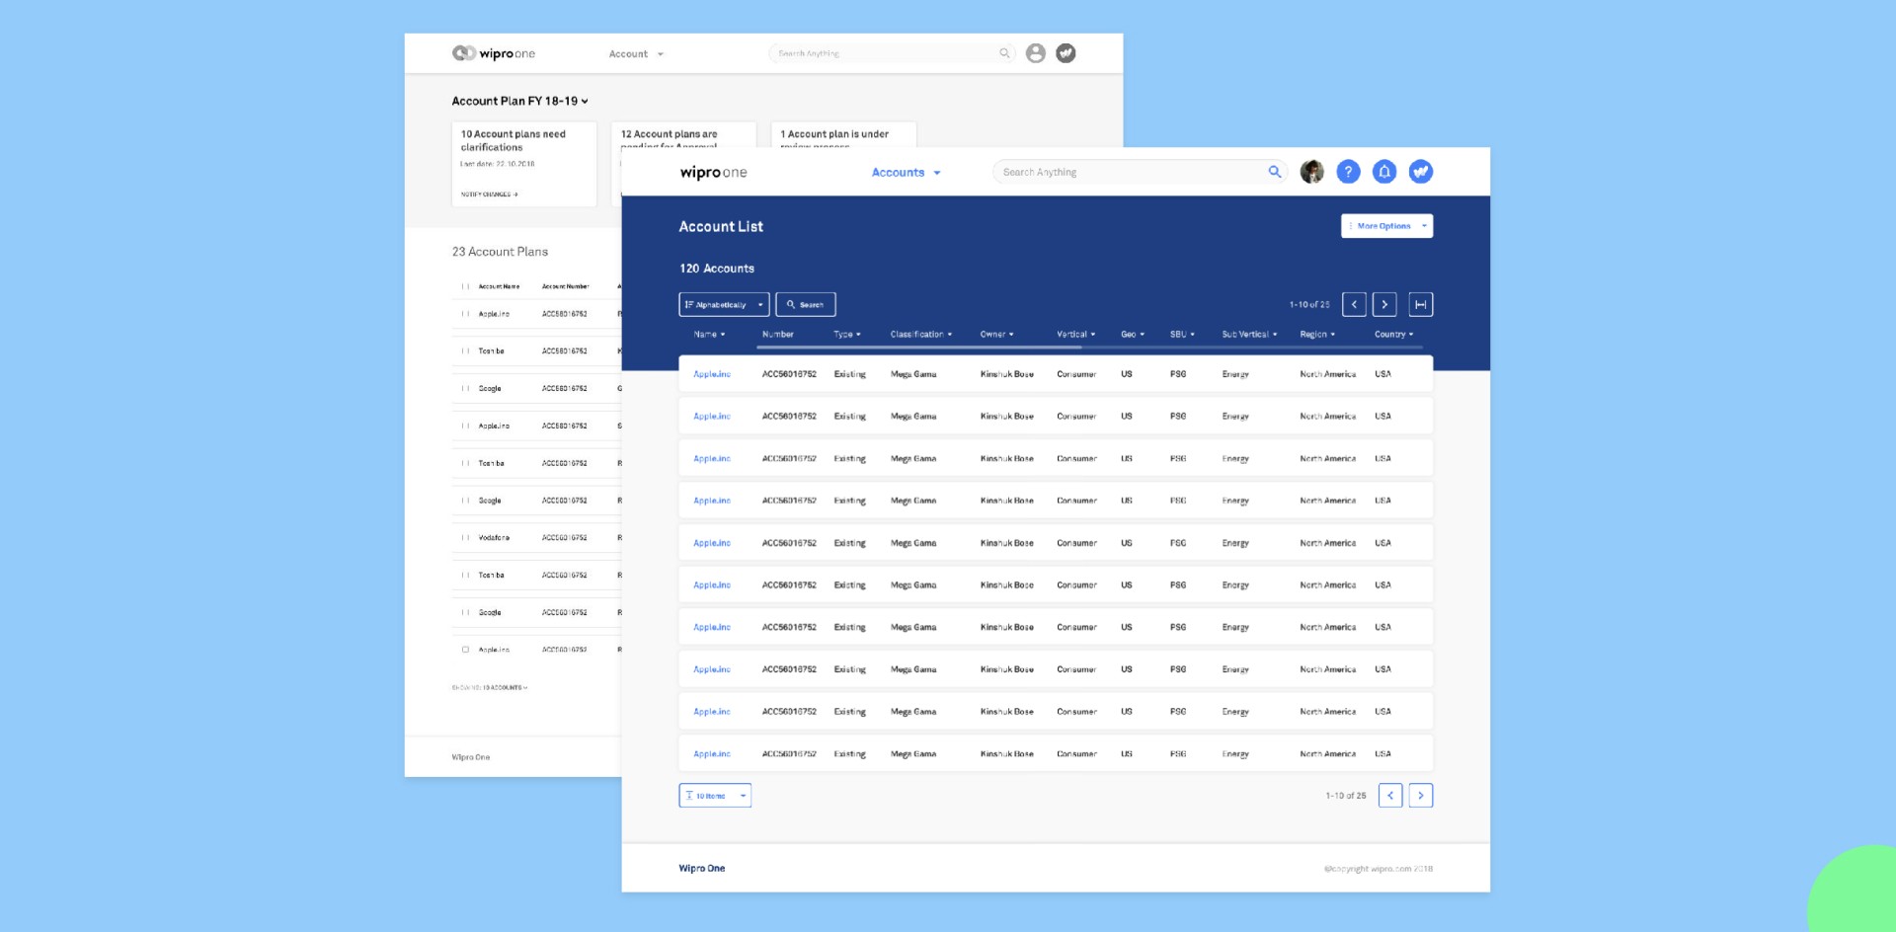Click the Search Anything field in Account List window

pyautogui.click(x=1141, y=172)
